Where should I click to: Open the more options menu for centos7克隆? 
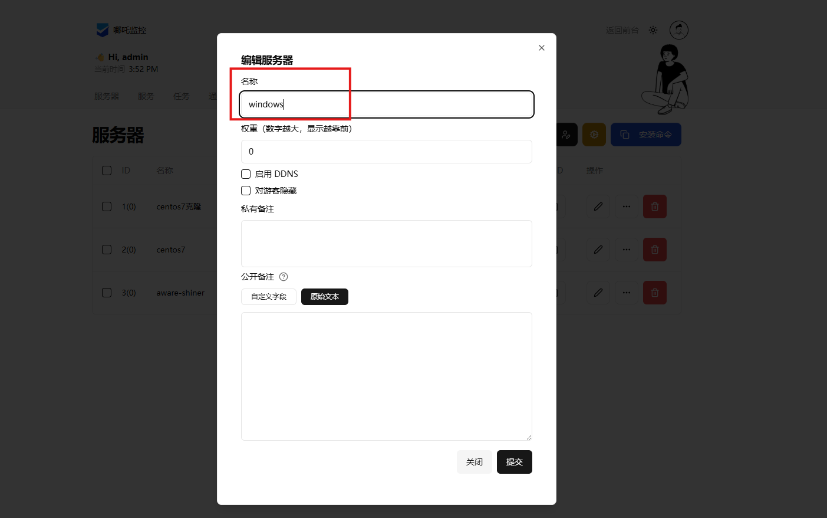coord(627,206)
